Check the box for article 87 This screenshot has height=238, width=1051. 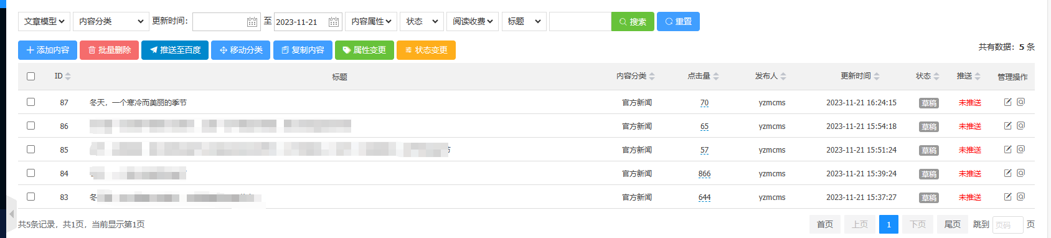pos(31,102)
